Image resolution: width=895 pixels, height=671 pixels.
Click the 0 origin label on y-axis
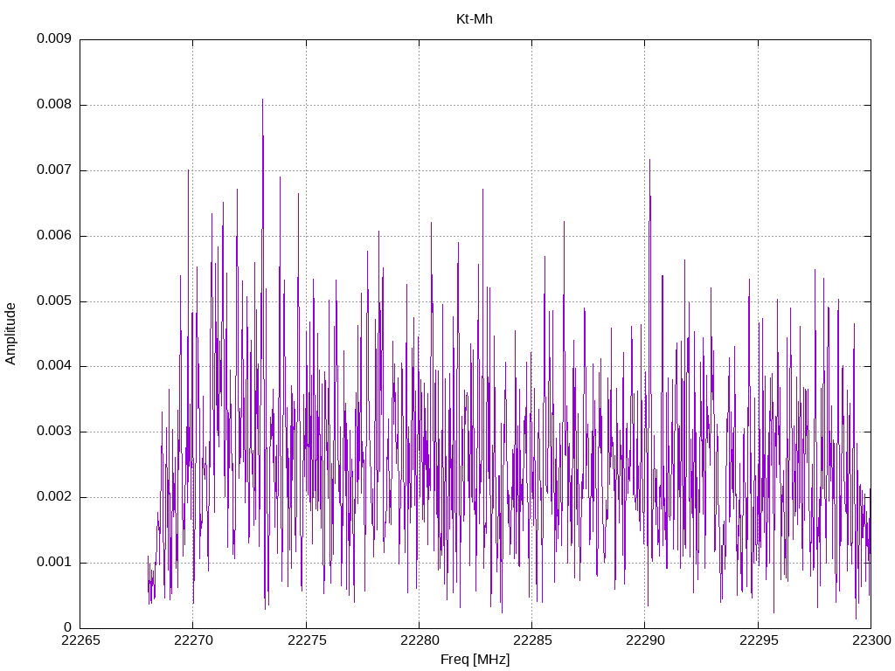(x=68, y=627)
